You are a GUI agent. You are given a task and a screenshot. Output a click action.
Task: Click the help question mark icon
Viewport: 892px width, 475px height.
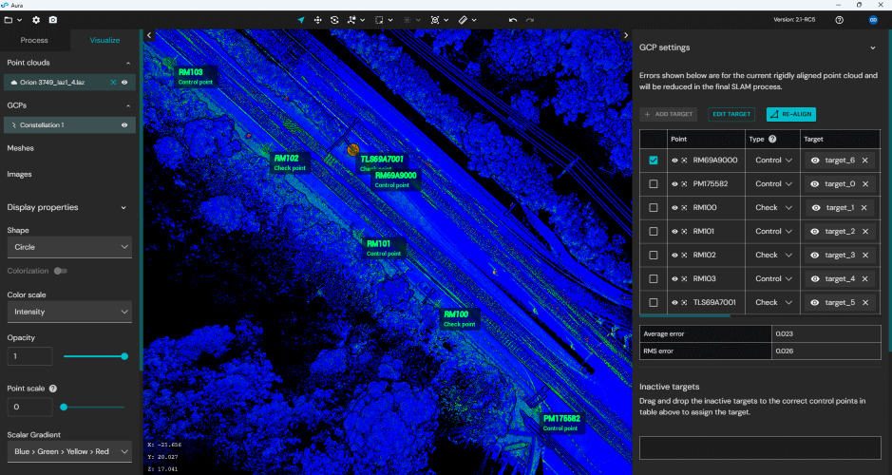pos(839,19)
